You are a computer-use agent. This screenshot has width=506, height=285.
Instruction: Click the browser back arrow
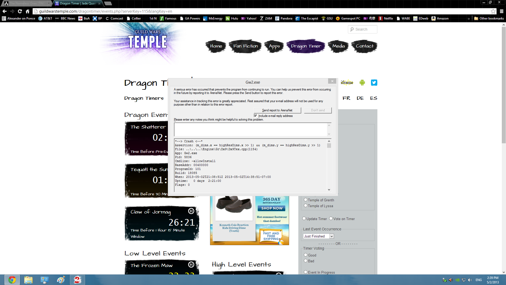[4, 11]
